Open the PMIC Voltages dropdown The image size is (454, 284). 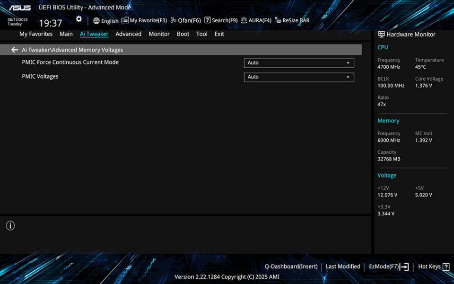pos(299,77)
